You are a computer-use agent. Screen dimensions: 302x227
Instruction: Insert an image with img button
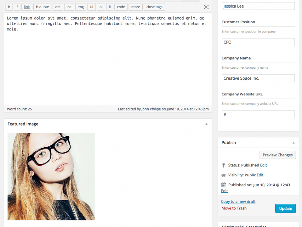81,7
